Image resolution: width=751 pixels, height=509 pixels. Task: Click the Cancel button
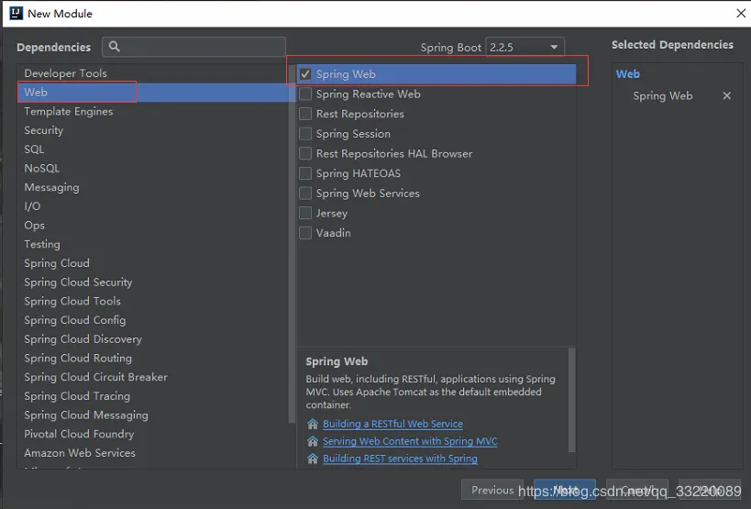637,490
